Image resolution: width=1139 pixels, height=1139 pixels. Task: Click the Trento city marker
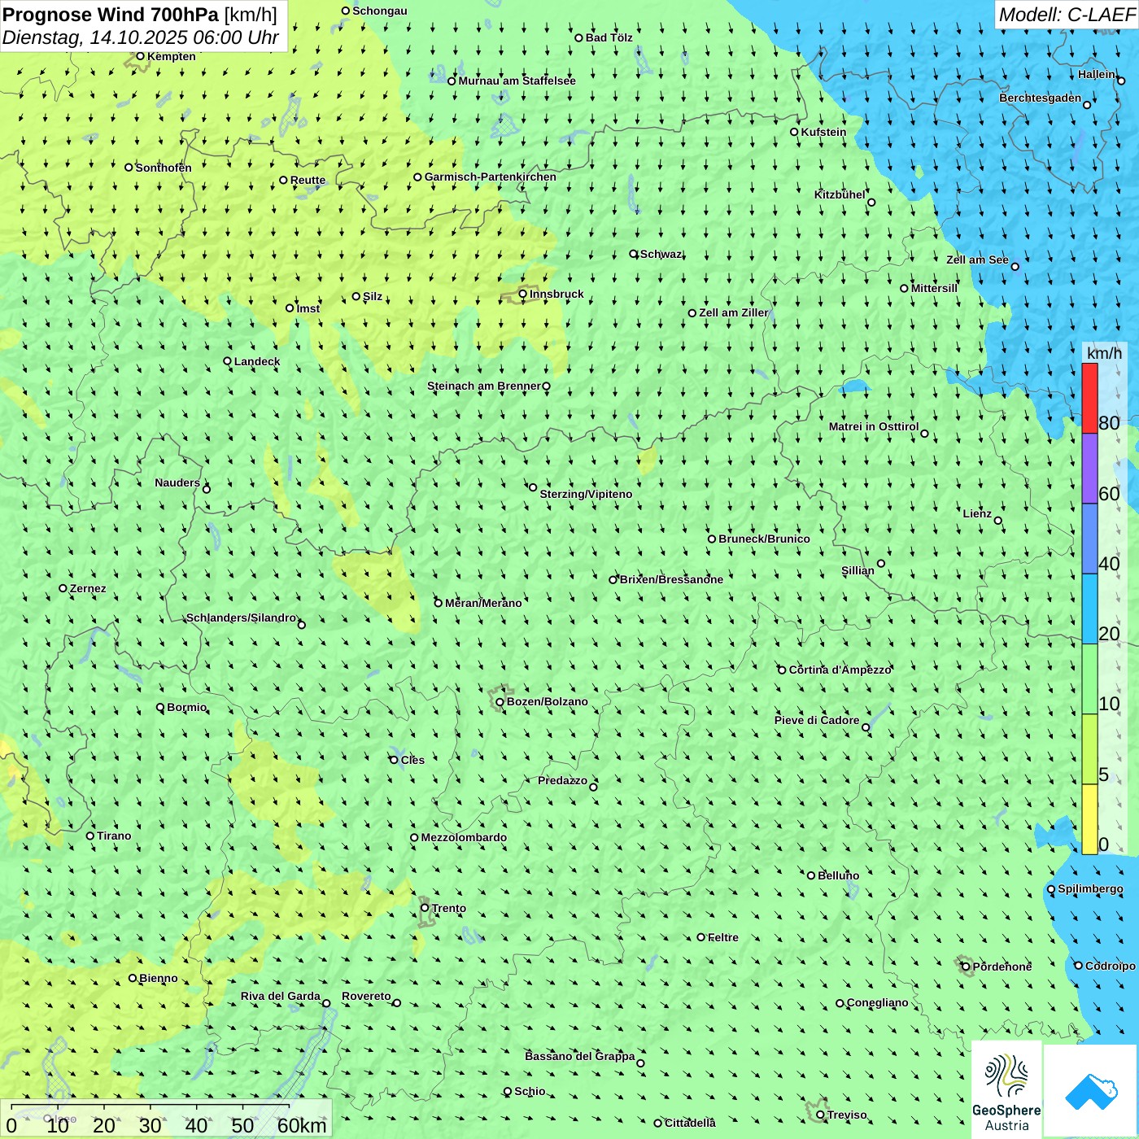tap(425, 908)
